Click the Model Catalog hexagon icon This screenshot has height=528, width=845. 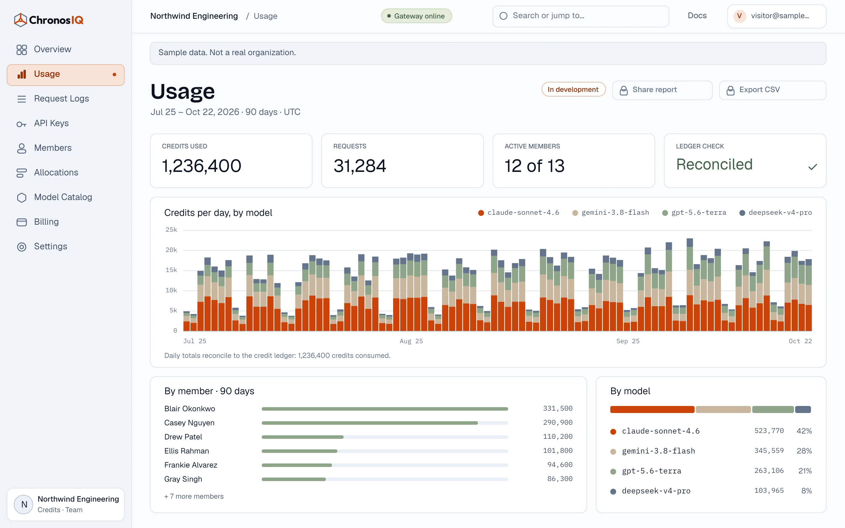(x=22, y=197)
